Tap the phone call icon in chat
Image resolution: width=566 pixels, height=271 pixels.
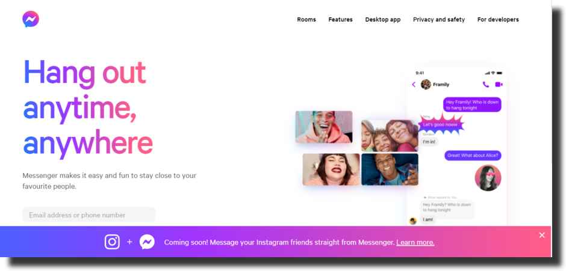(486, 84)
